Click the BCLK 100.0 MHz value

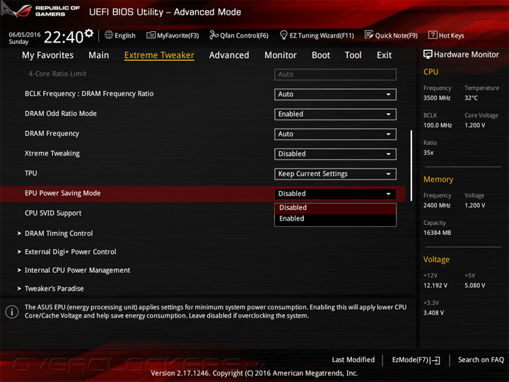click(438, 125)
